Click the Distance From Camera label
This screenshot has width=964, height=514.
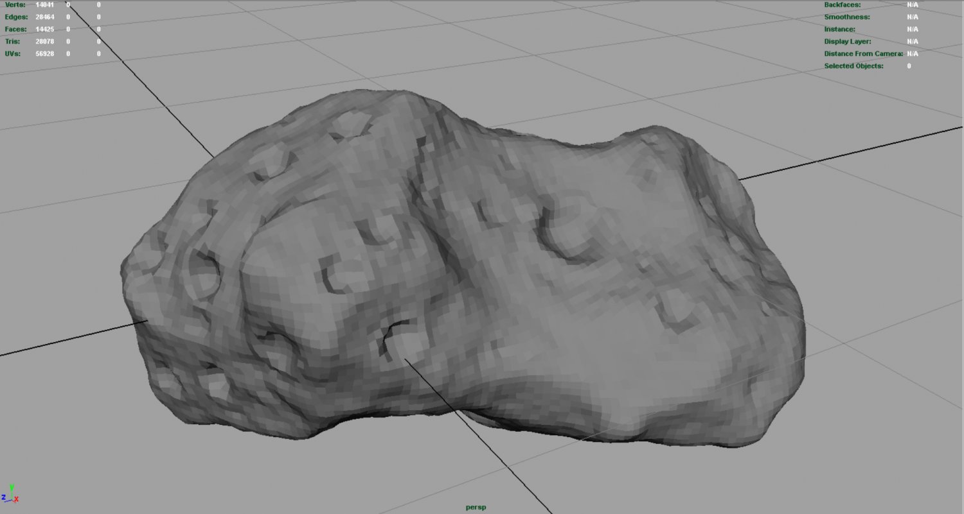pyautogui.click(x=863, y=53)
